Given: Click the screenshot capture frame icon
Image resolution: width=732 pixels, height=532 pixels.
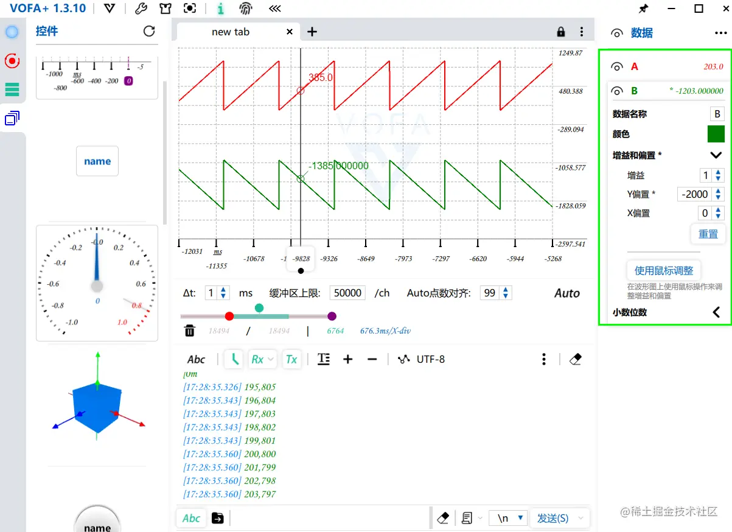Looking at the screenshot, I should [190, 9].
